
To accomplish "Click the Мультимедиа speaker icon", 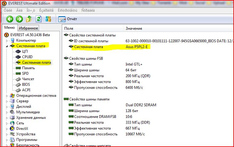I will (12, 112).
